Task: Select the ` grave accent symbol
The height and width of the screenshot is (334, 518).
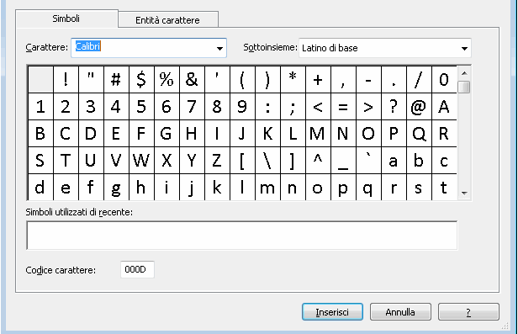Action: pos(368,161)
